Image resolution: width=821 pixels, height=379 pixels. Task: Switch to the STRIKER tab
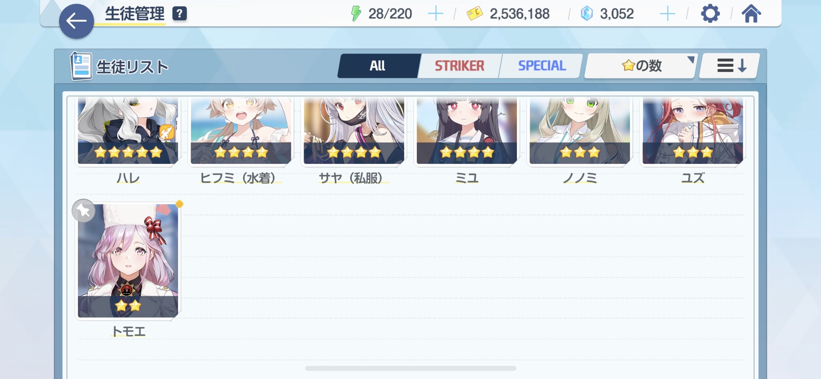point(459,66)
